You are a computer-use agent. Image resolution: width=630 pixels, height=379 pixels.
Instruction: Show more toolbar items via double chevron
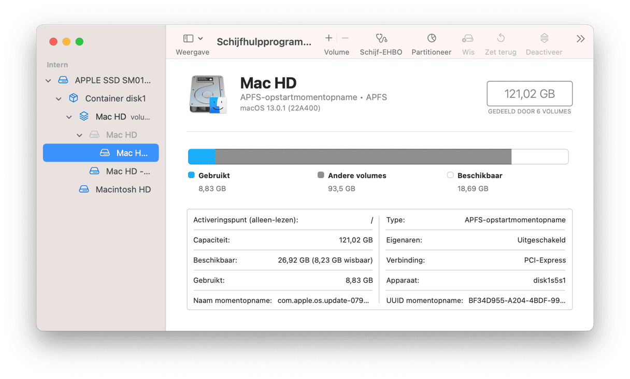[581, 39]
